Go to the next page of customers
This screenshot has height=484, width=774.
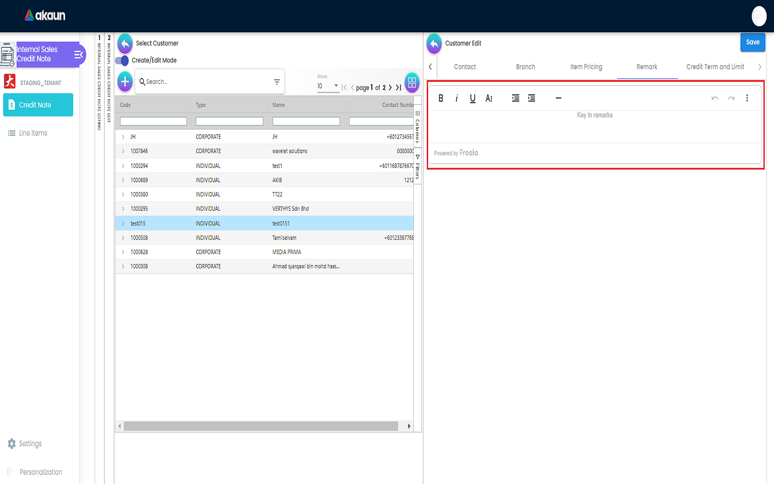click(390, 87)
